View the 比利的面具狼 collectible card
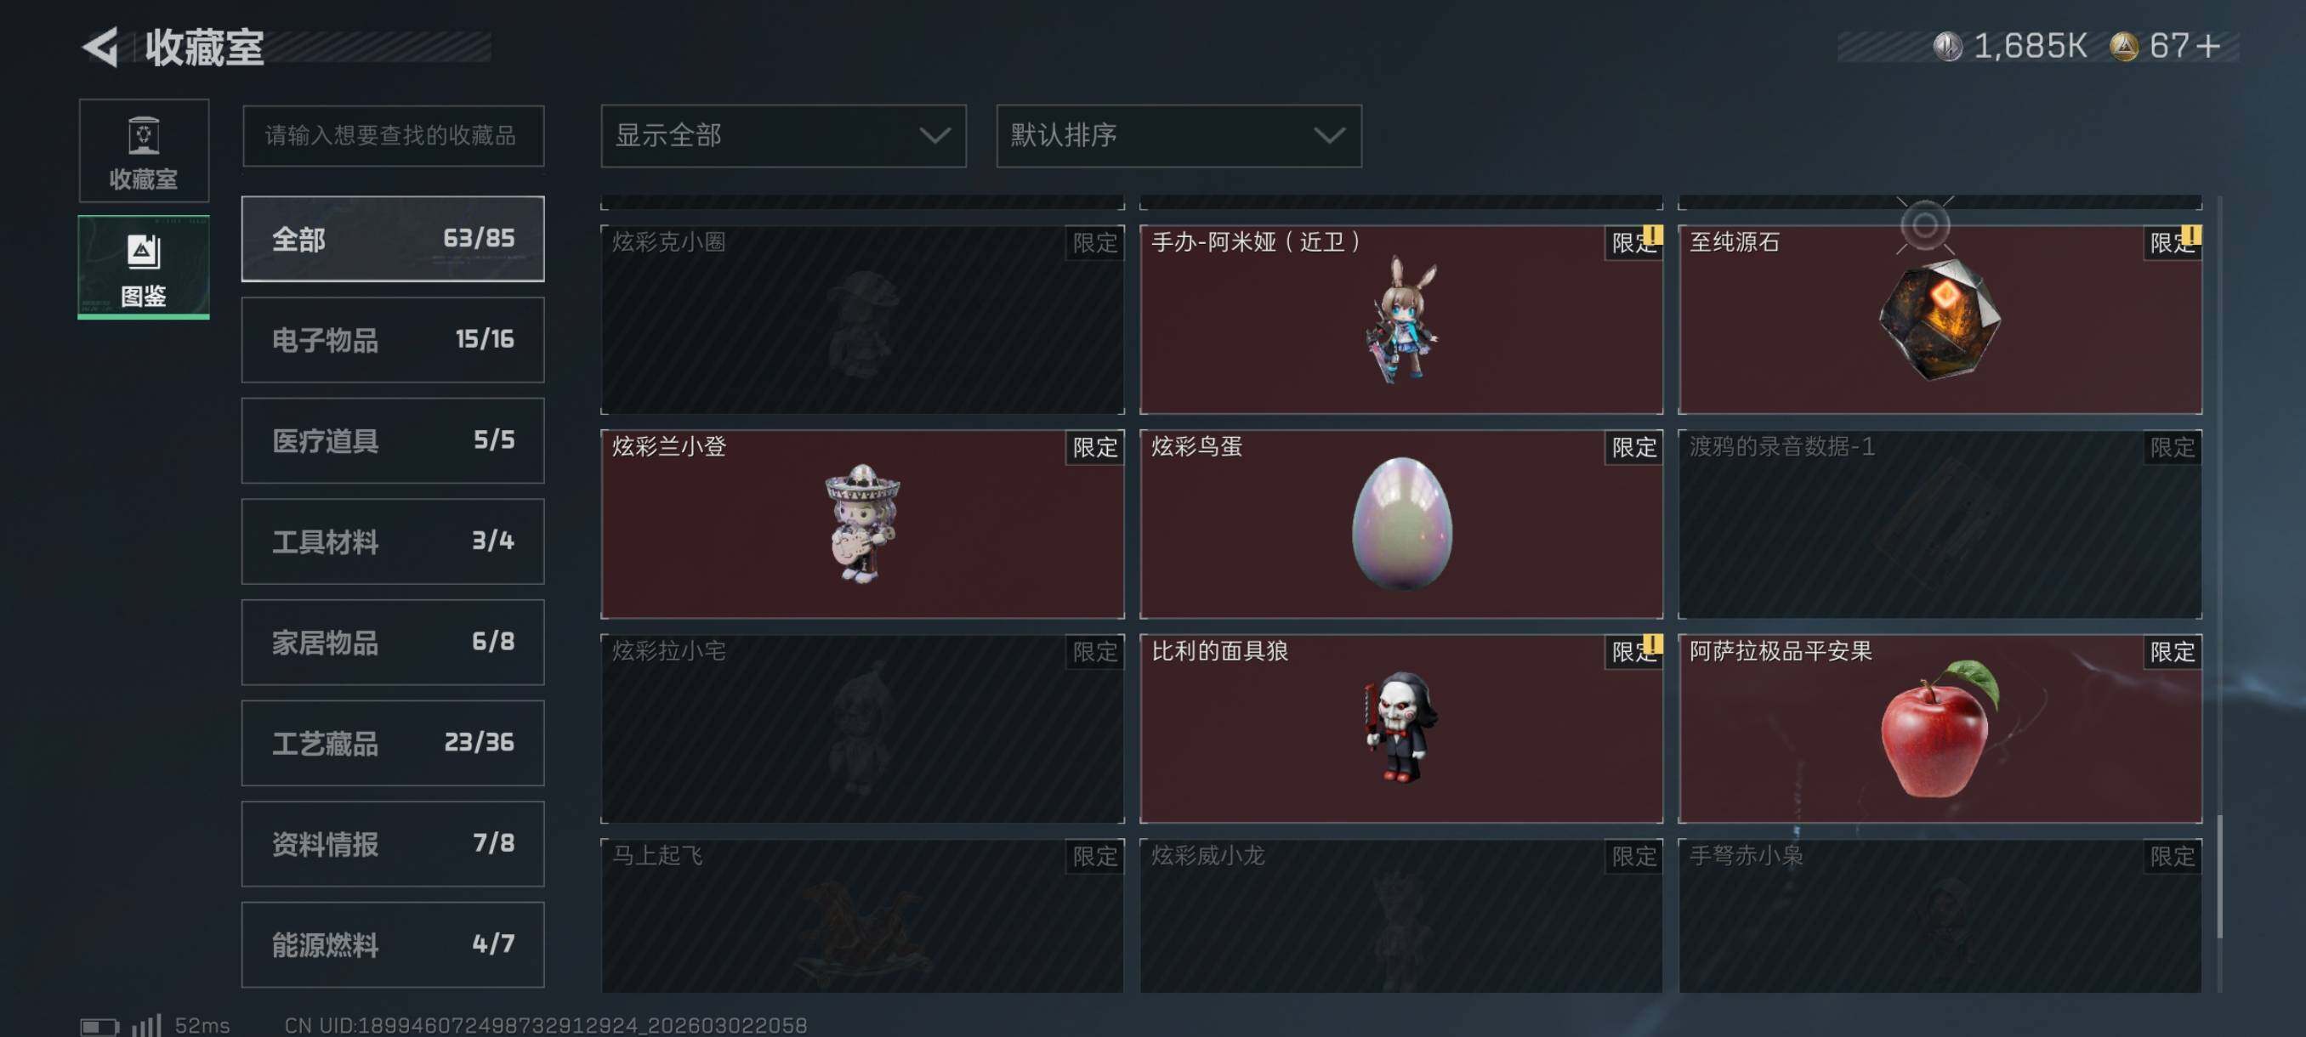The image size is (2306, 1037). 1400,728
